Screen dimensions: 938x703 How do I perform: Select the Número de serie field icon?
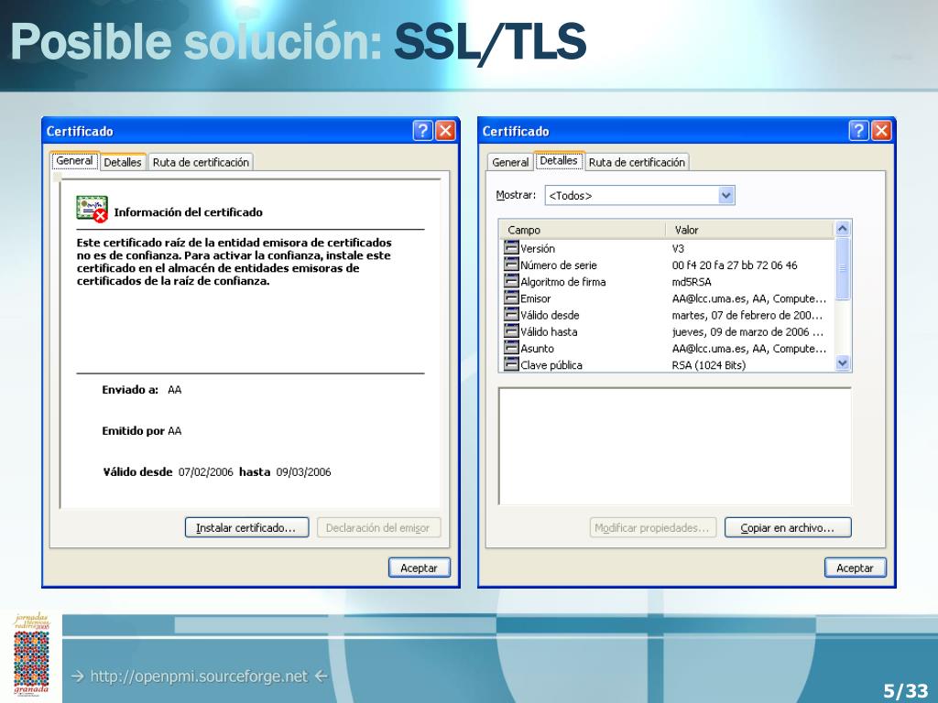point(511,265)
